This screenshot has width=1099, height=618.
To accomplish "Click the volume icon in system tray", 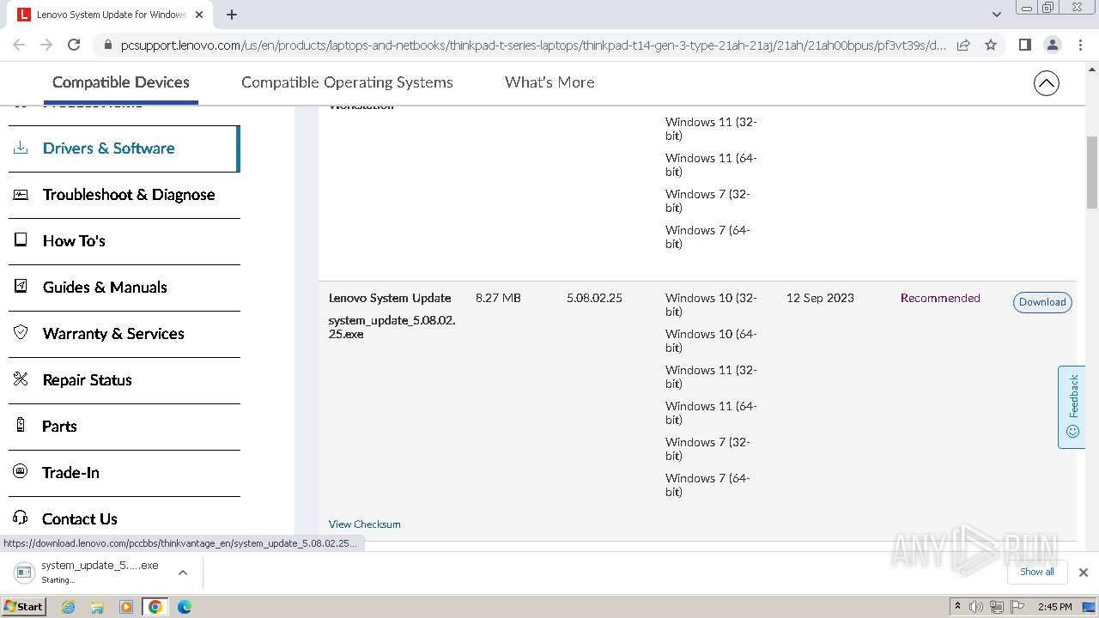I will coord(976,607).
